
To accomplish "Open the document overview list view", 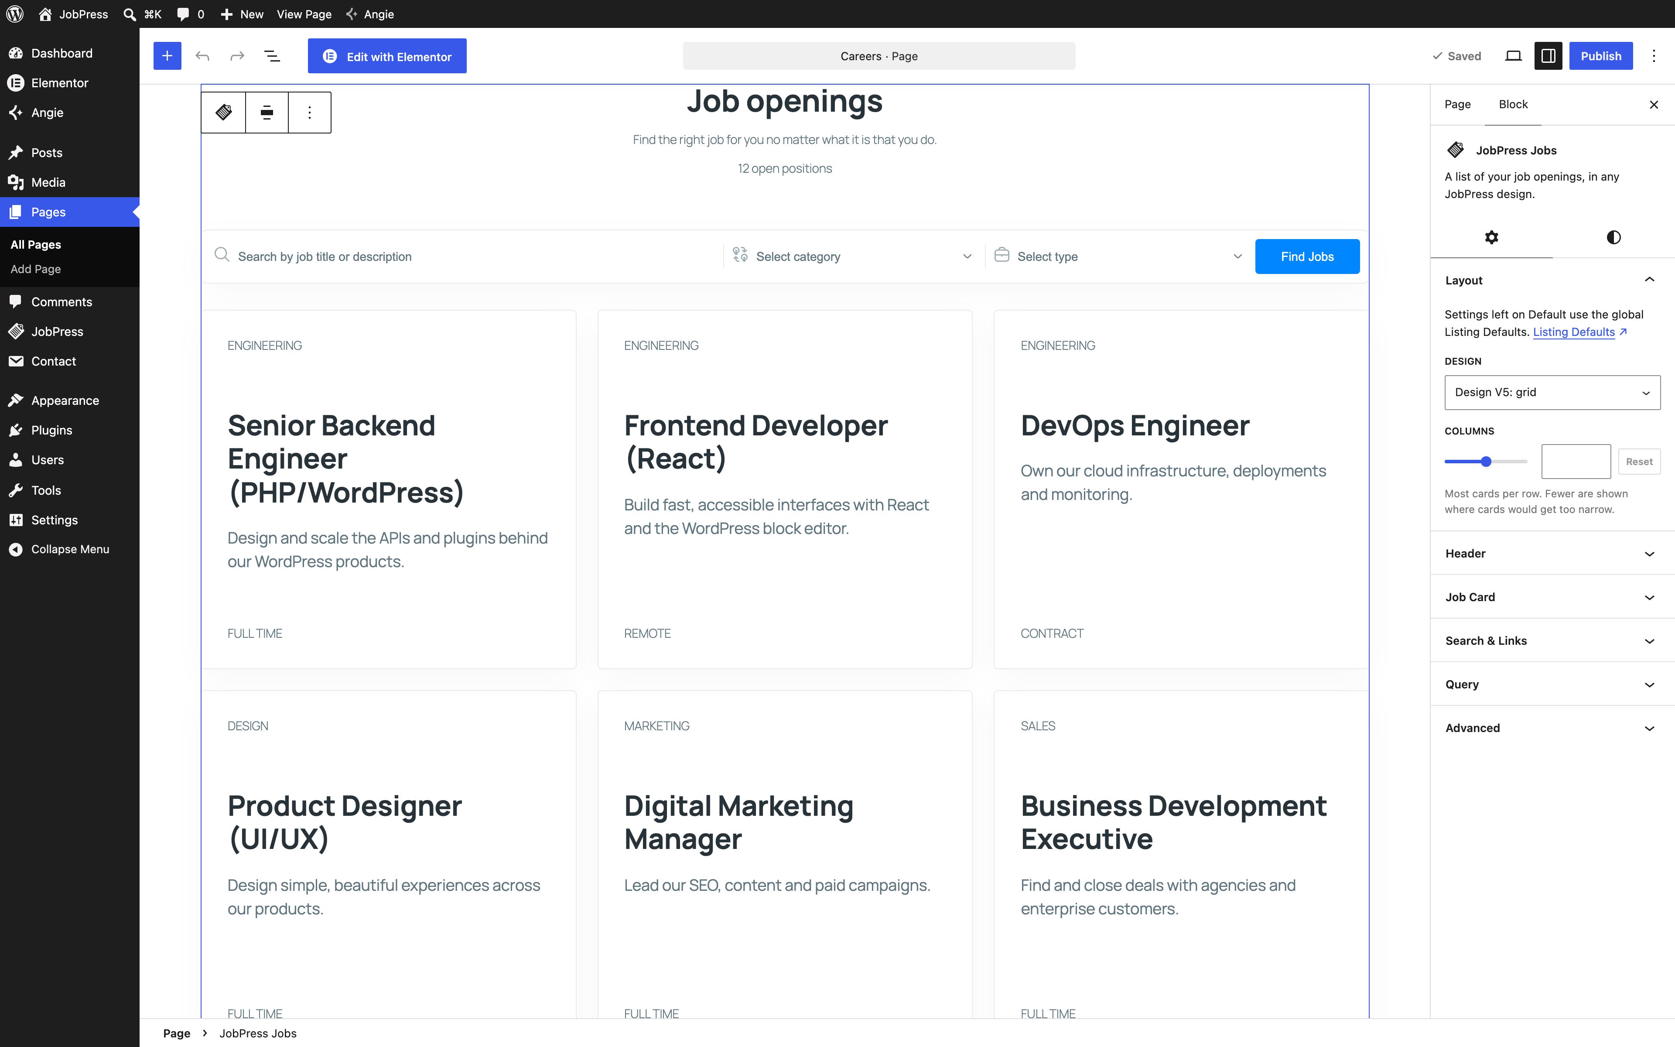I will coord(272,56).
